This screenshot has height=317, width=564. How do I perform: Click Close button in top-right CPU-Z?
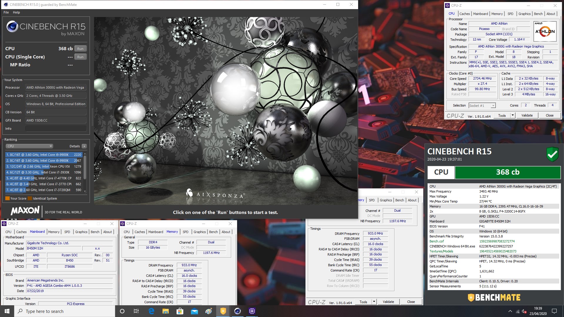click(x=550, y=115)
